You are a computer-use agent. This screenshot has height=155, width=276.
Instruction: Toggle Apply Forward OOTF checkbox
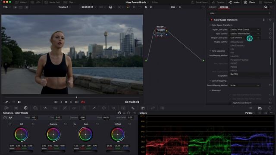pyautogui.click(x=230, y=103)
